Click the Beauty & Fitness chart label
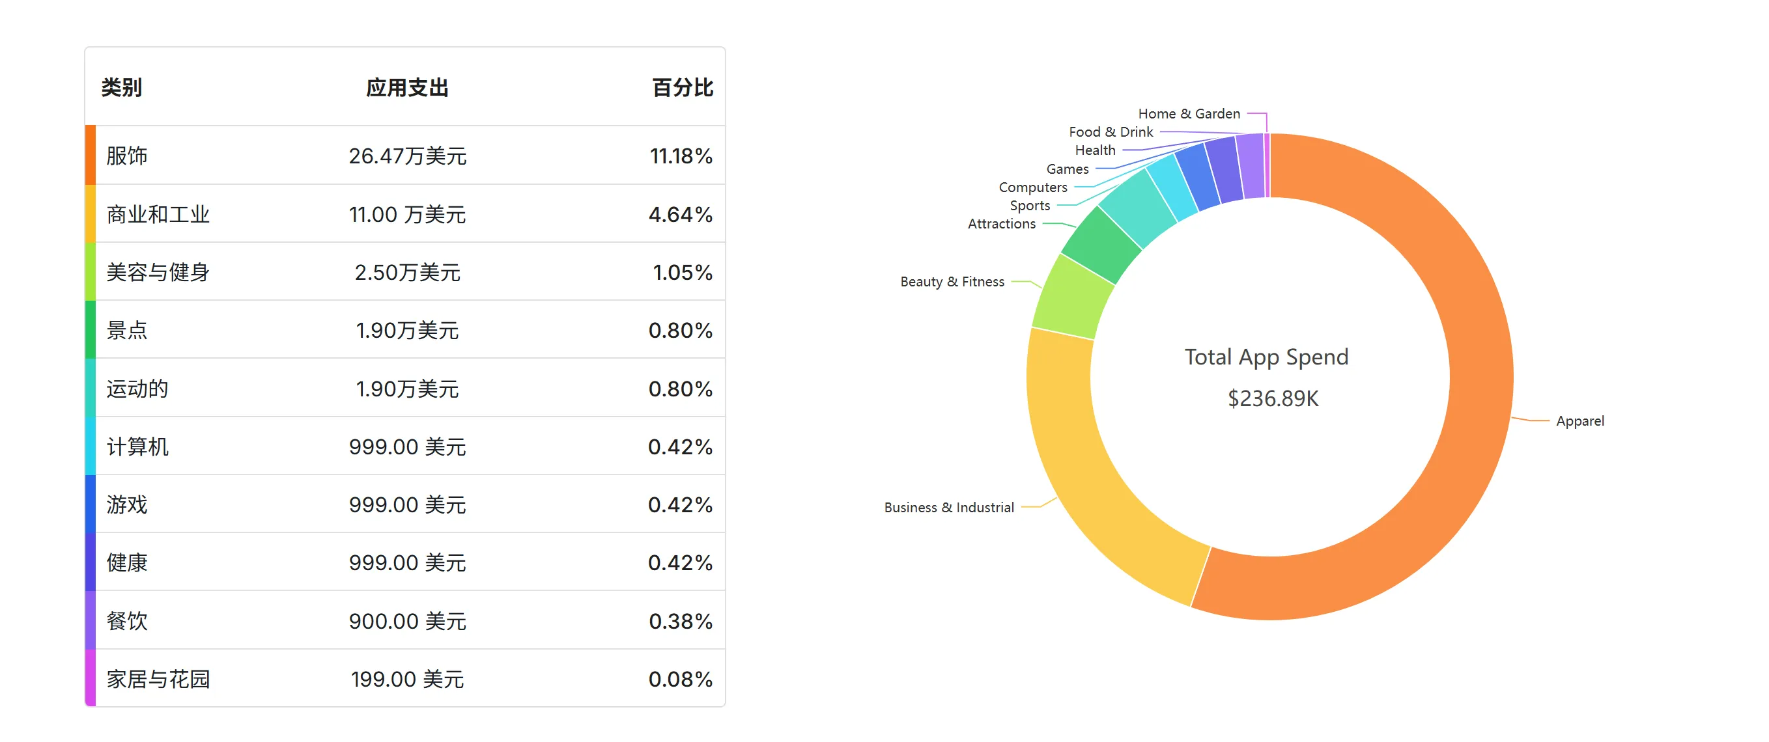Viewport: 1769px width, 742px height. point(952,281)
